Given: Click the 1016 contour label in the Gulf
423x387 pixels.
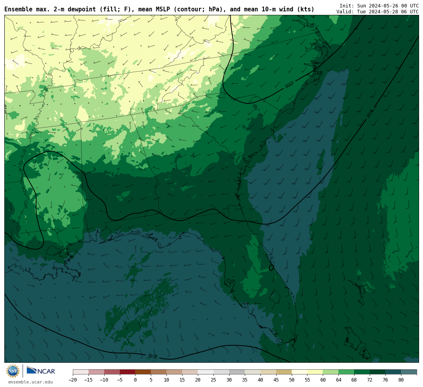Looking at the screenshot, I should click(152, 356).
